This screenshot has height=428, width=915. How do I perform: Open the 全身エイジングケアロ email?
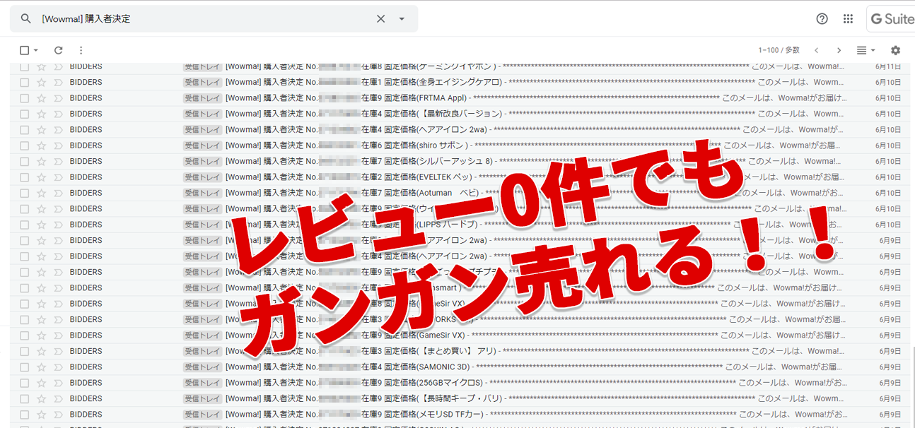pyautogui.click(x=460, y=82)
